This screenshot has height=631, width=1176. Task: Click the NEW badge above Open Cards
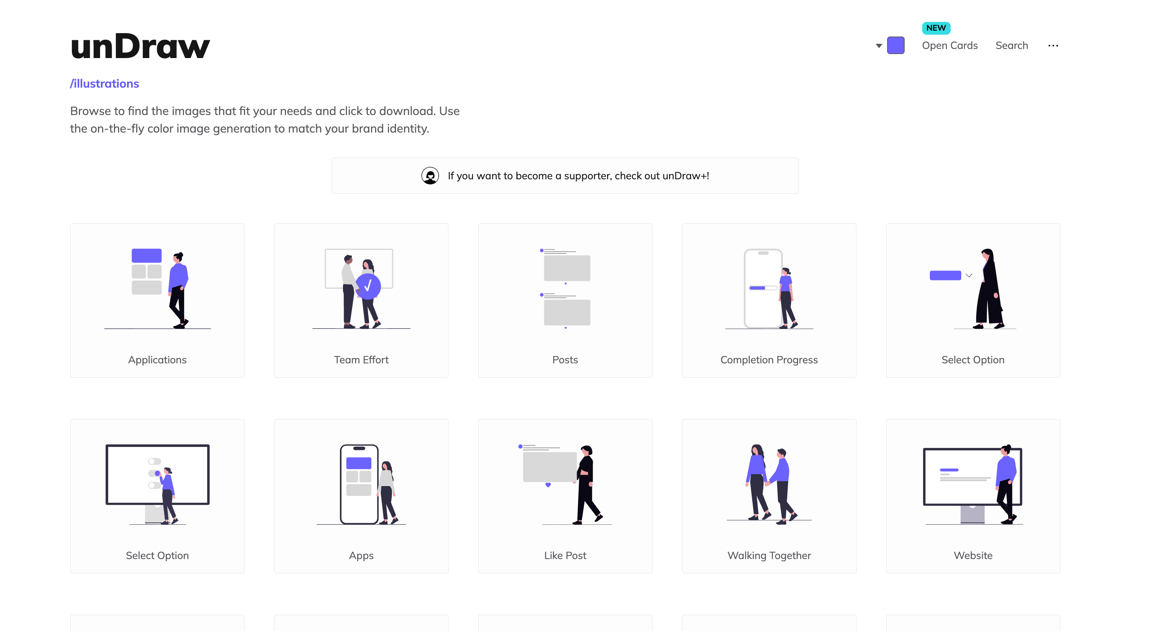[936, 28]
